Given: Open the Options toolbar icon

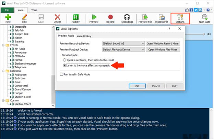Looking at the screenshot, I should coord(180,17).
